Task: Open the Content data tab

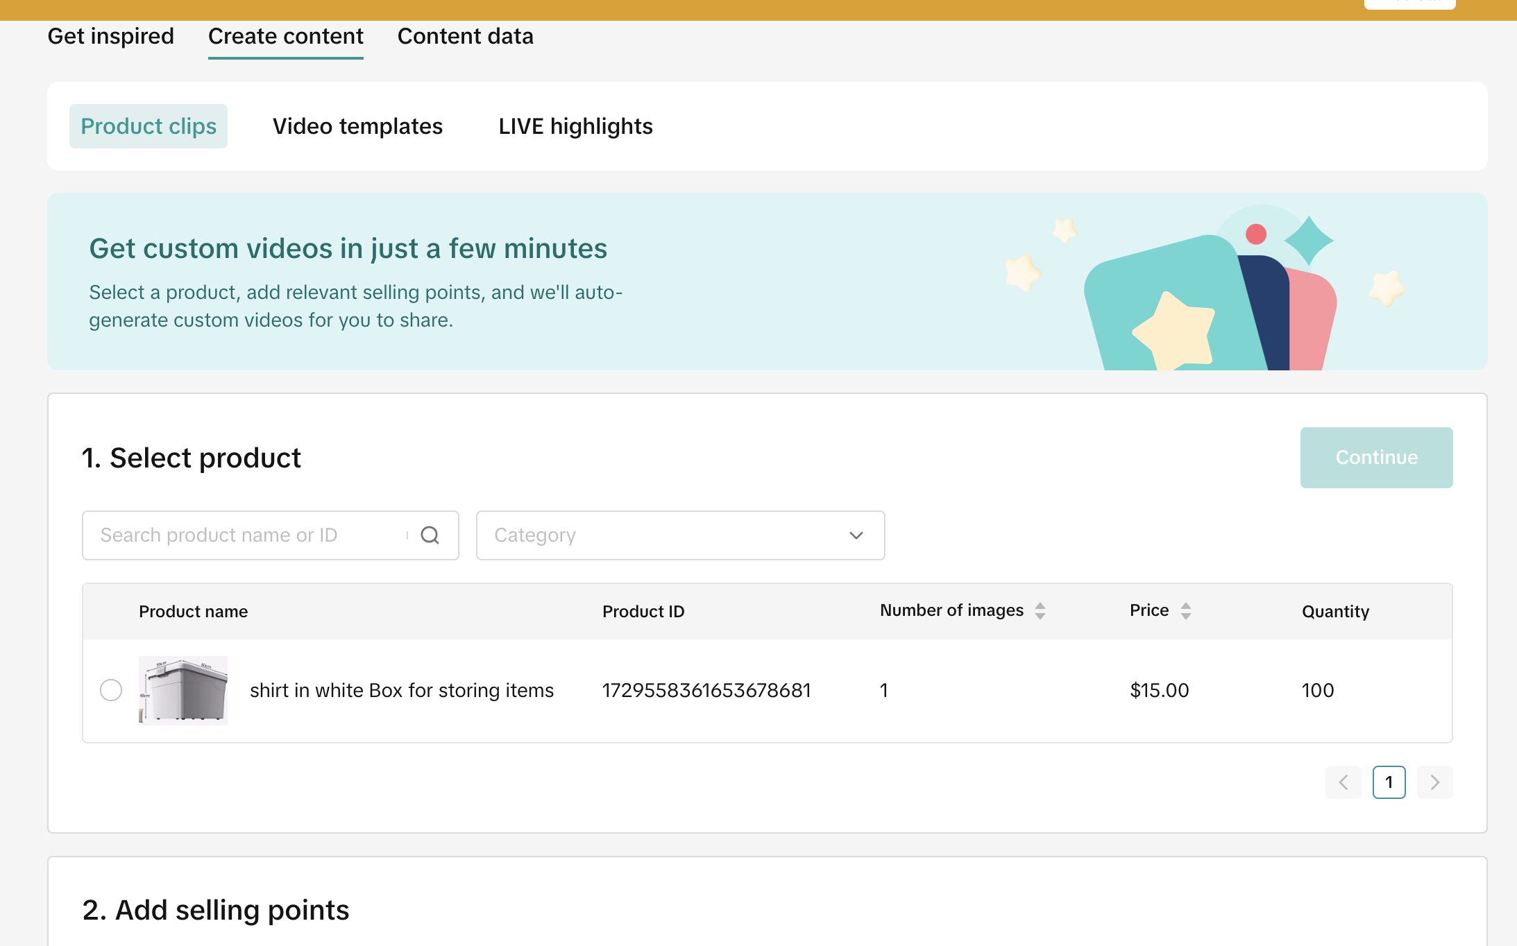Action: 465,36
